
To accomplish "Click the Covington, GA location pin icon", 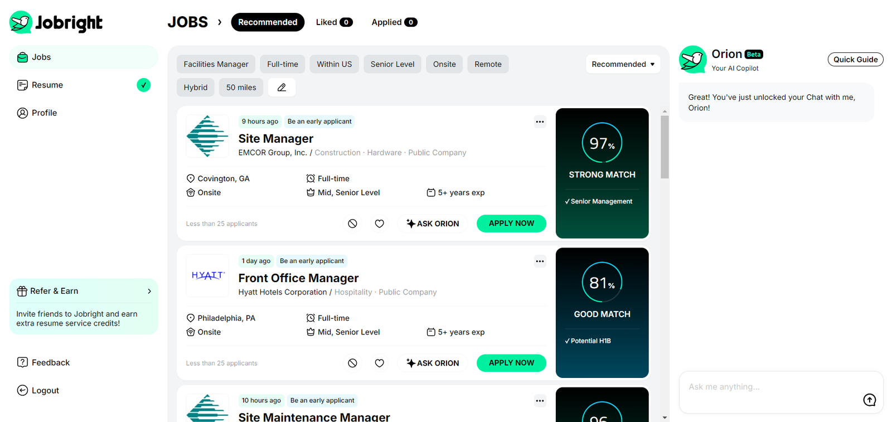I will 191,178.
